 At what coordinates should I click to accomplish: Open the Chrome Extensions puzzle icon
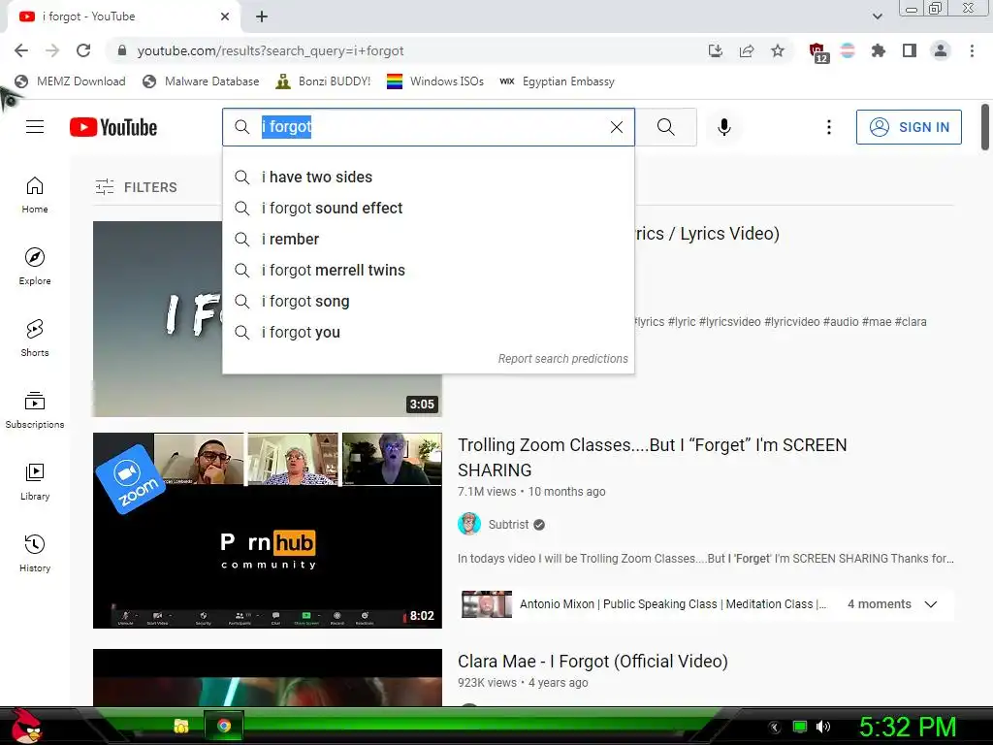click(x=879, y=50)
